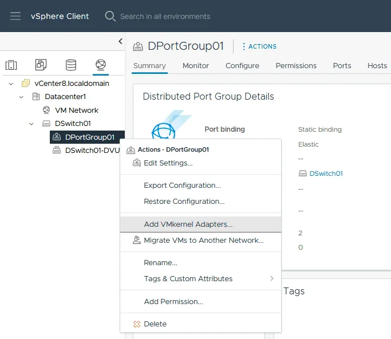Choose Restore Configuration menu entry
The height and width of the screenshot is (339, 391).
point(201,202)
